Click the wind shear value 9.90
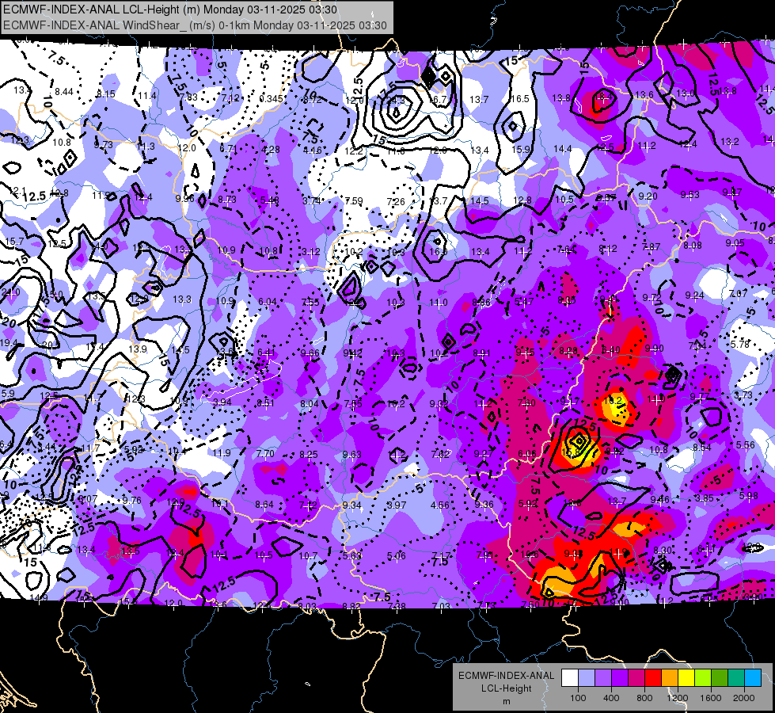Viewport: 775px width, 713px height. click(x=654, y=349)
